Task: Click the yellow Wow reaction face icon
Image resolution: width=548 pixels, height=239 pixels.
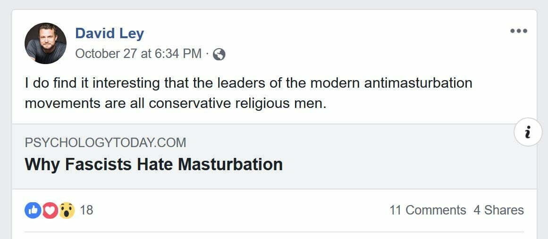Action: pos(67,210)
